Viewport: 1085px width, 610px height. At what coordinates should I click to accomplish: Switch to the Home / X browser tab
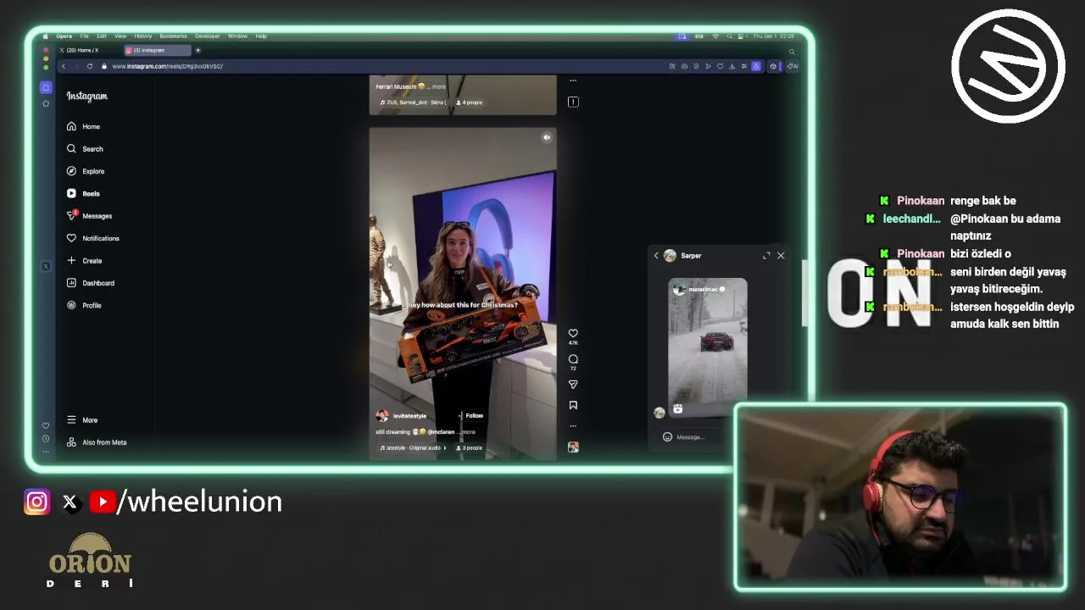pyautogui.click(x=83, y=50)
